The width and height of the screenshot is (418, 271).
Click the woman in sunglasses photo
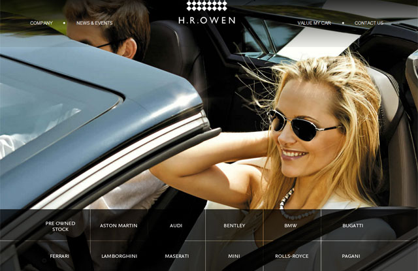pyautogui.click(x=307, y=131)
